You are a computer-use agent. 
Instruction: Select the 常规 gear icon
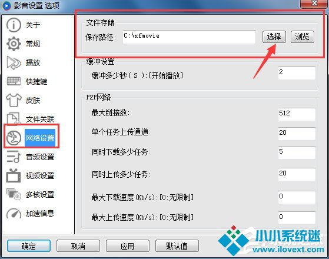tap(14, 44)
